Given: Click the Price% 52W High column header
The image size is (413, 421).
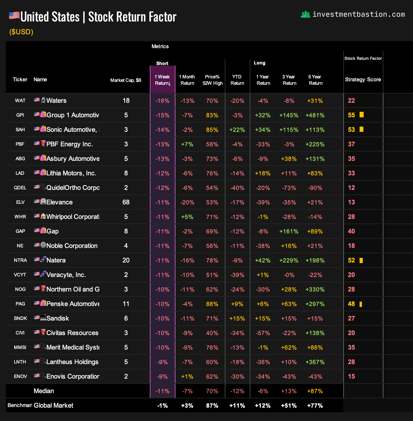Looking at the screenshot, I should [213, 80].
